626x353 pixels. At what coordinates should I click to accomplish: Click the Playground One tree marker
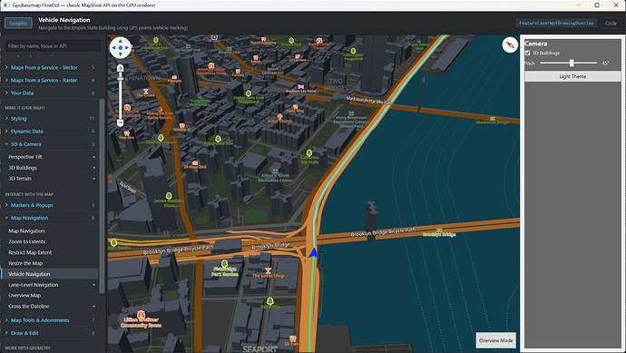[218, 139]
